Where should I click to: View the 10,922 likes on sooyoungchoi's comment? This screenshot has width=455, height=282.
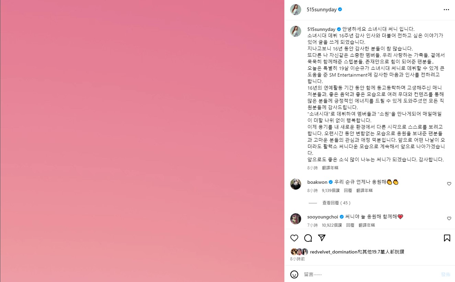click(x=332, y=225)
